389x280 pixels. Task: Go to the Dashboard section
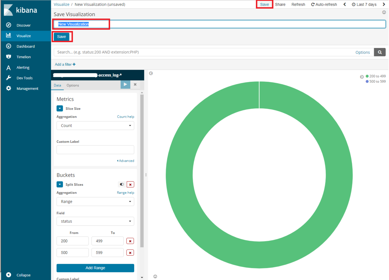25,46
